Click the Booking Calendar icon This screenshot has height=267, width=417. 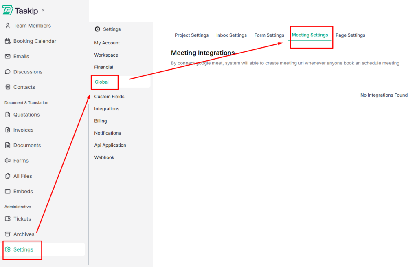pyautogui.click(x=7, y=41)
